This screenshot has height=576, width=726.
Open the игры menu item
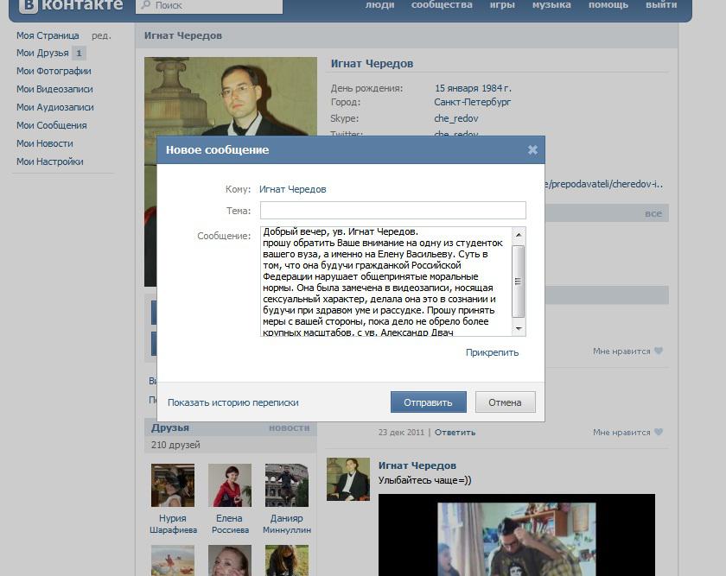coord(502,4)
